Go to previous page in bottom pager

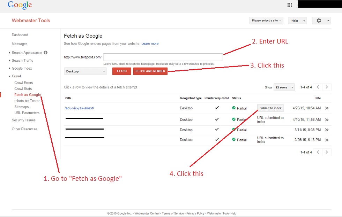pos(318,152)
